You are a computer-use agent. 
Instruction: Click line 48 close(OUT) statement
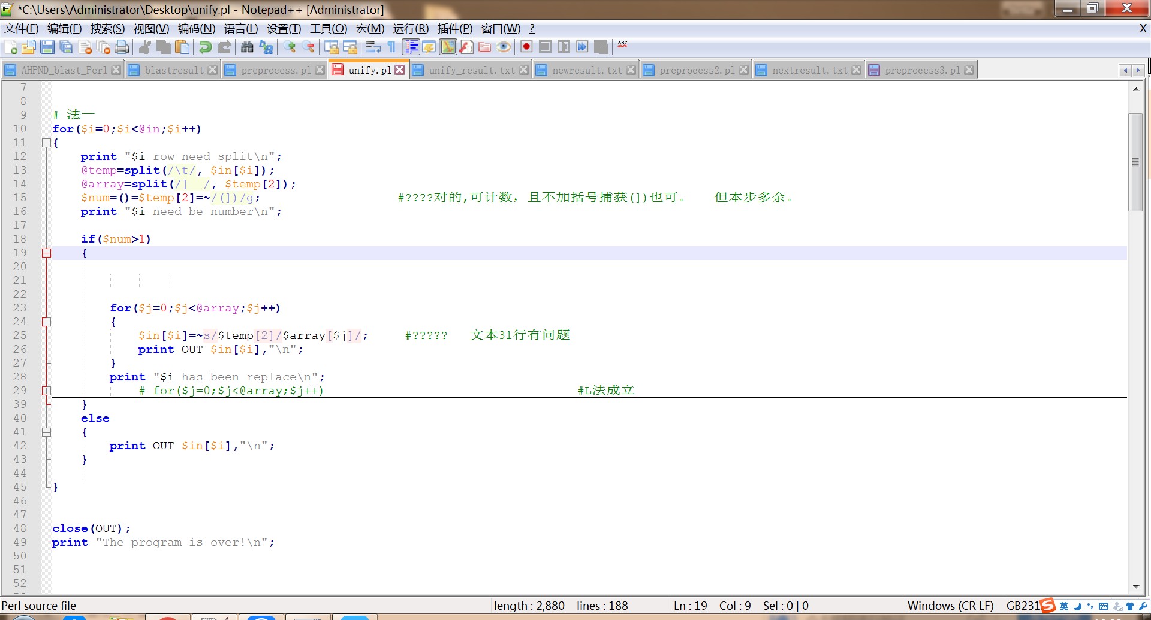[x=91, y=528]
